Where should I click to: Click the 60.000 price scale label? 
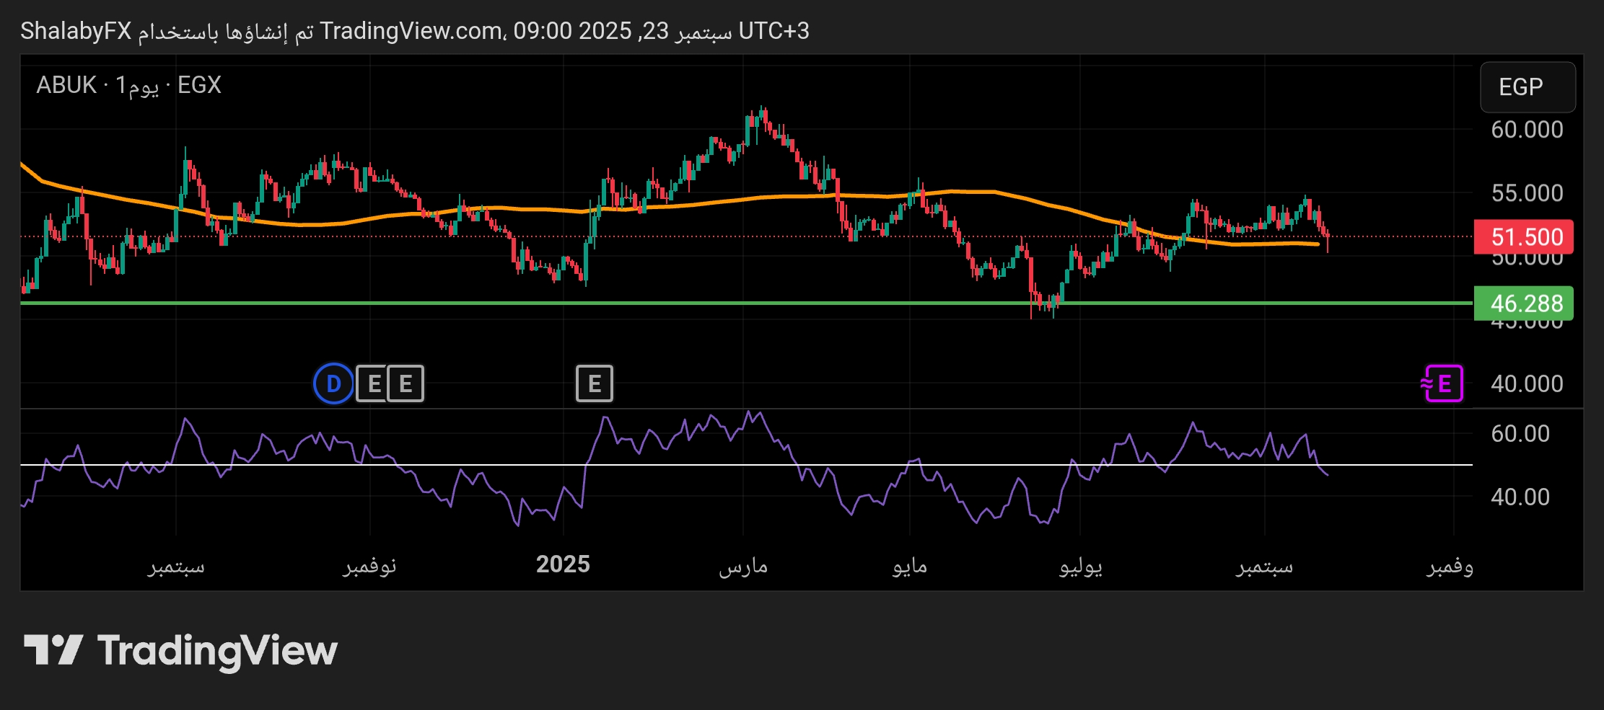(x=1526, y=130)
